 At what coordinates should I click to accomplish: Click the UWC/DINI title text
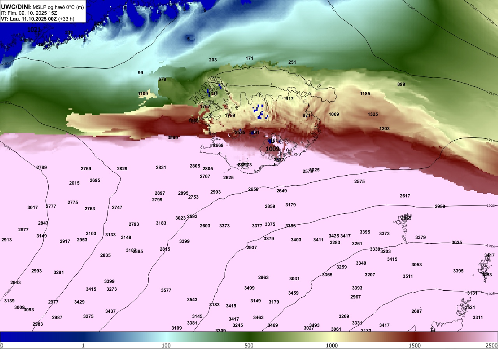[x=15, y=7]
